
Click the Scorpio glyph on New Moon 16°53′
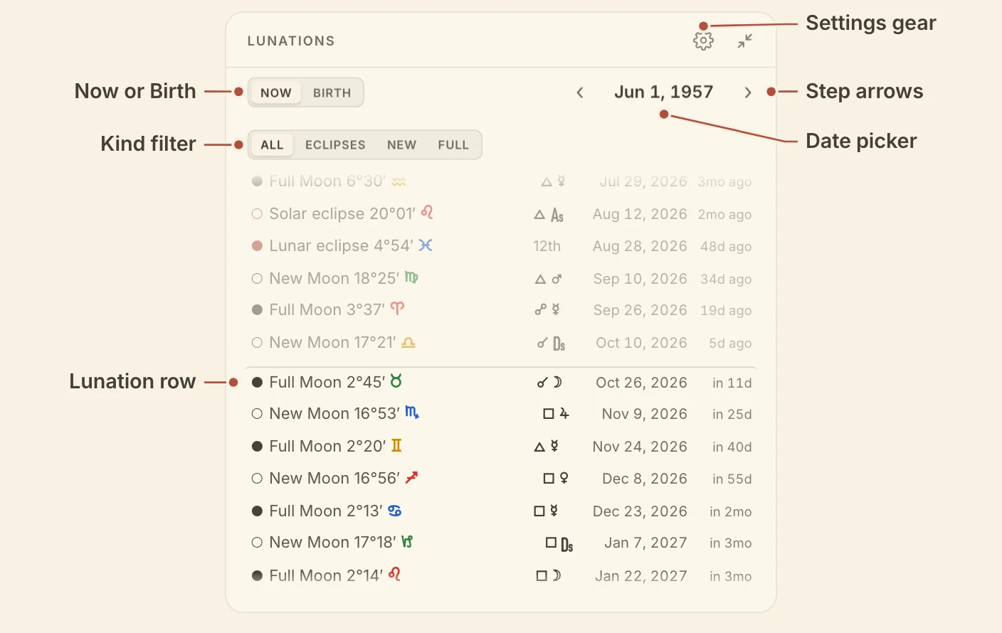coord(411,413)
